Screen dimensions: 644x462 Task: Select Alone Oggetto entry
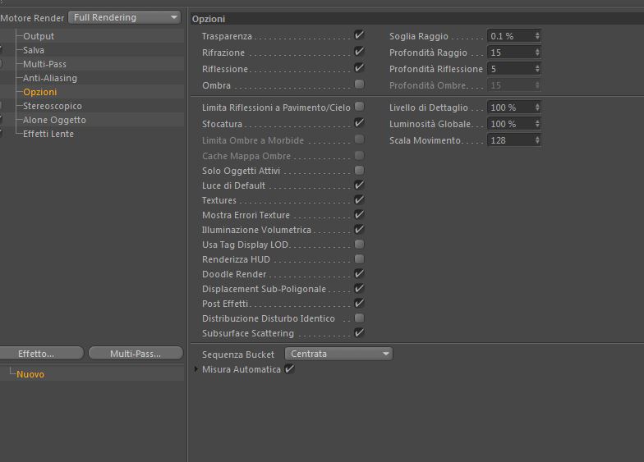click(54, 120)
